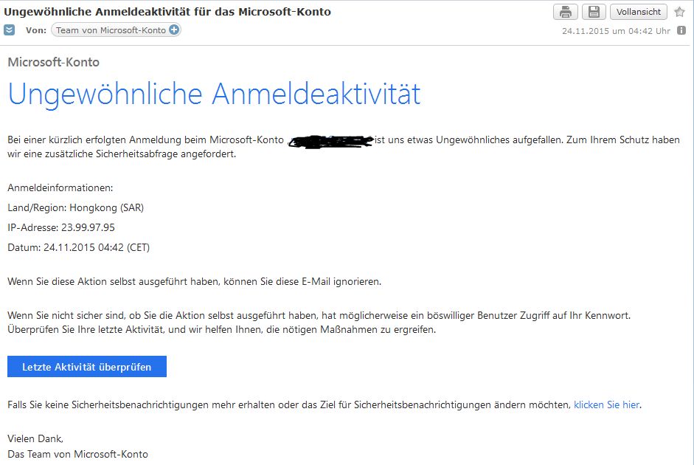Image resolution: width=694 pixels, height=465 pixels.
Task: Add sender using the plus icon on the sender chip
Action: tap(174, 30)
